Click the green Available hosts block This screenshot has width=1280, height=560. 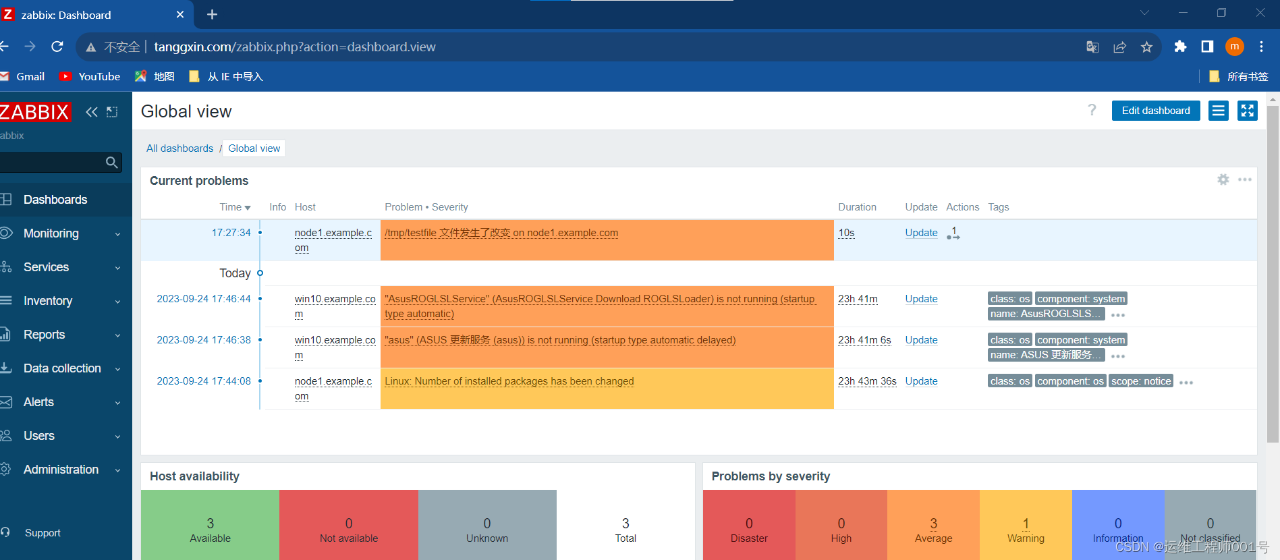(x=210, y=525)
